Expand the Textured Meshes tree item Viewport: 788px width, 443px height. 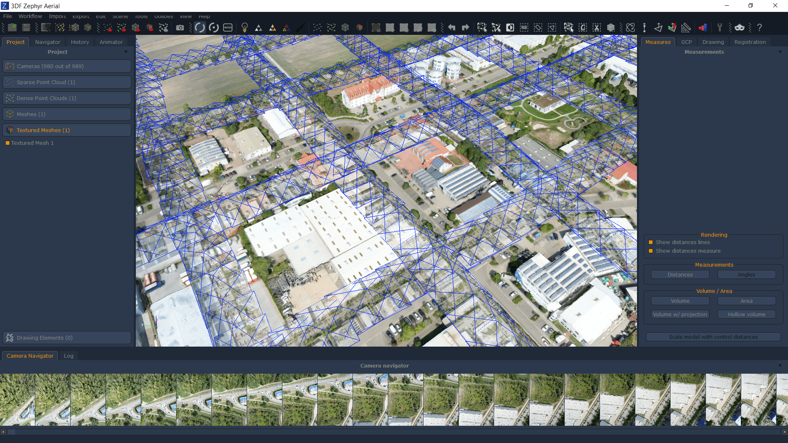[43, 130]
